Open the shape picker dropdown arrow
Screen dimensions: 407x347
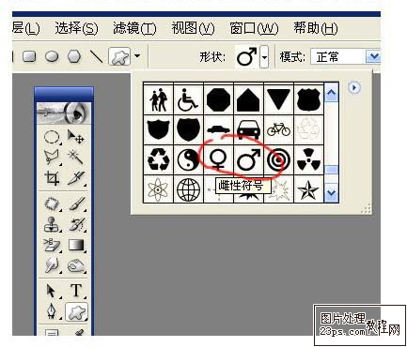[264, 57]
